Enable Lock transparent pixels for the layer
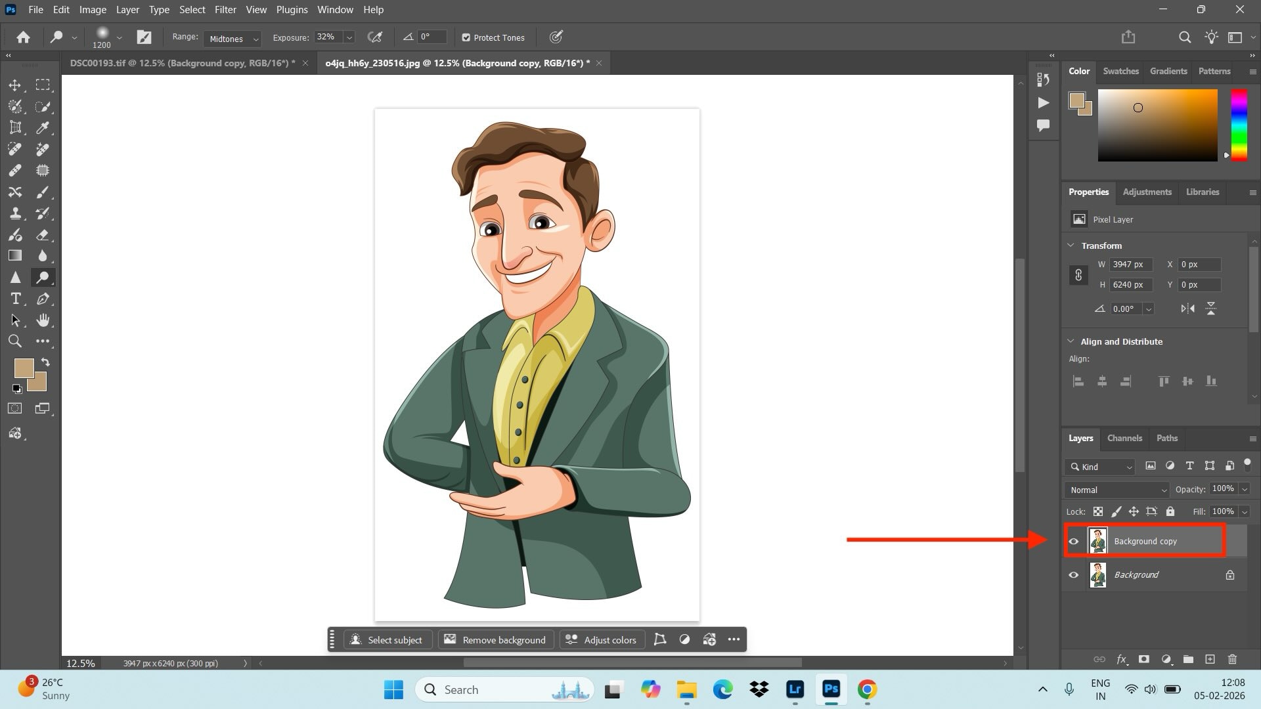Screen dimensions: 1261x709 click(x=1097, y=511)
